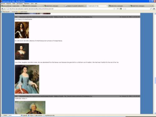Open the blue-dress lady portrait image
This screenshot has width=156, height=117.
pos(27,79)
